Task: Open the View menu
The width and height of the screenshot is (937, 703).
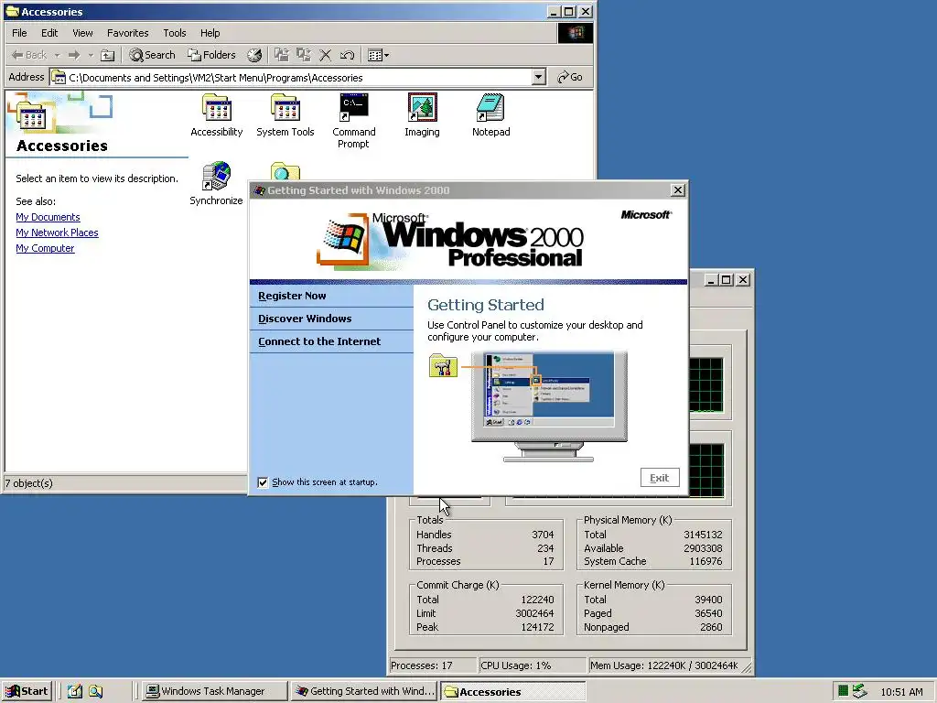Action: pyautogui.click(x=82, y=33)
